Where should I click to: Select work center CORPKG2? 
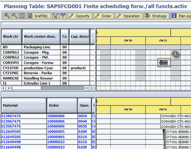point(11,57)
